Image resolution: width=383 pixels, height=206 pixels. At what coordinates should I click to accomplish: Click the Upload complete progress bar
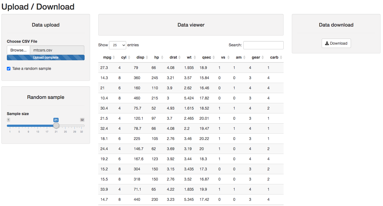(46, 58)
